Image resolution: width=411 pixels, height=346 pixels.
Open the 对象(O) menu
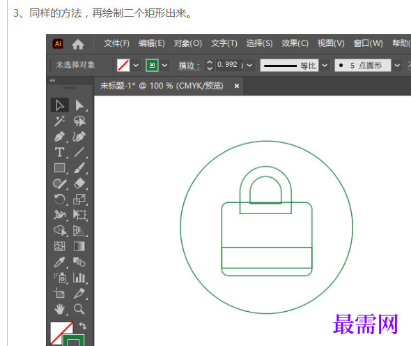coord(187,43)
